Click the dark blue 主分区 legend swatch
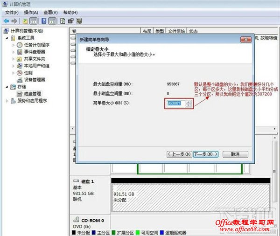The height and width of the screenshot is (236, 280). [x=94, y=232]
